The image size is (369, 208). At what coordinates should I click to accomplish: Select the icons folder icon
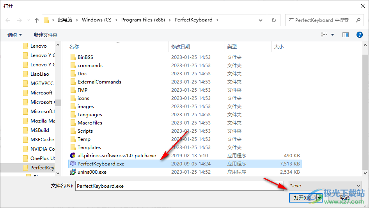coord(73,98)
